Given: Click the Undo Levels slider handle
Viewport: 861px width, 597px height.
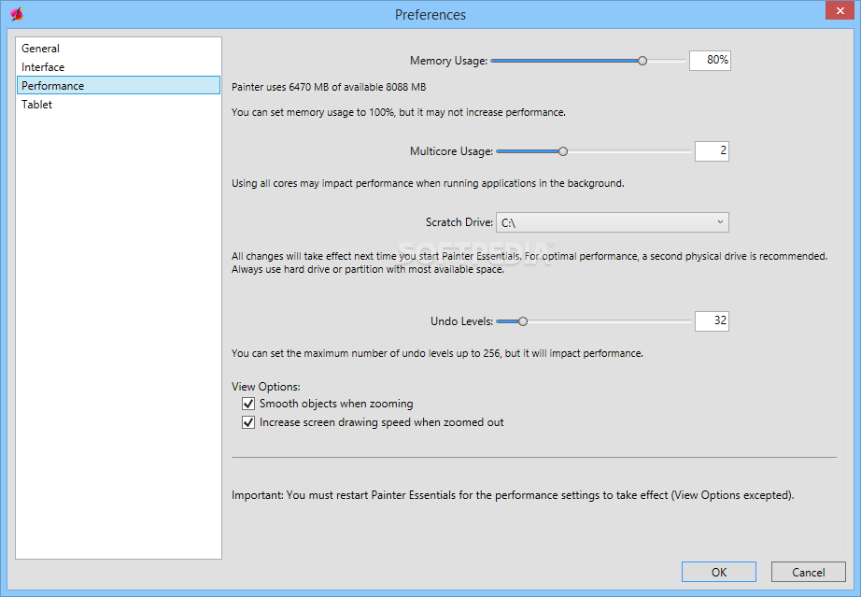Looking at the screenshot, I should tap(523, 321).
